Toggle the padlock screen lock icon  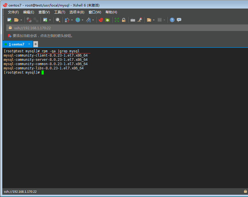coord(124,20)
